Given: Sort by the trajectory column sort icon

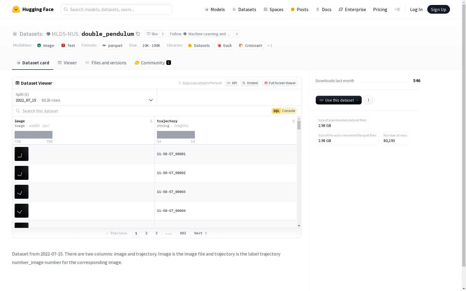Looking at the screenshot, I should click(294, 121).
